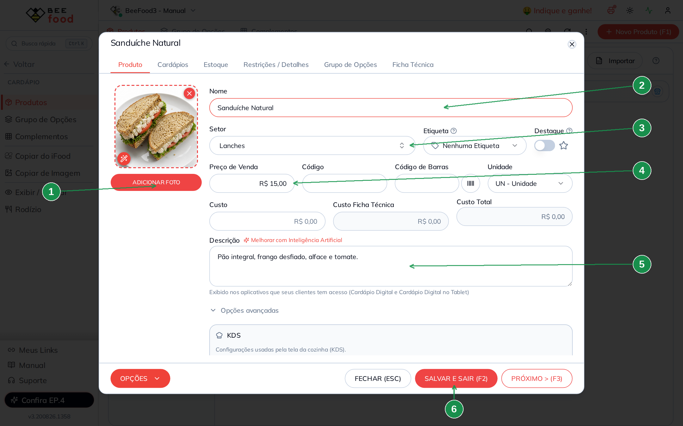
Task: Click PRÓXIMO > (F3) button
Action: pyautogui.click(x=537, y=378)
